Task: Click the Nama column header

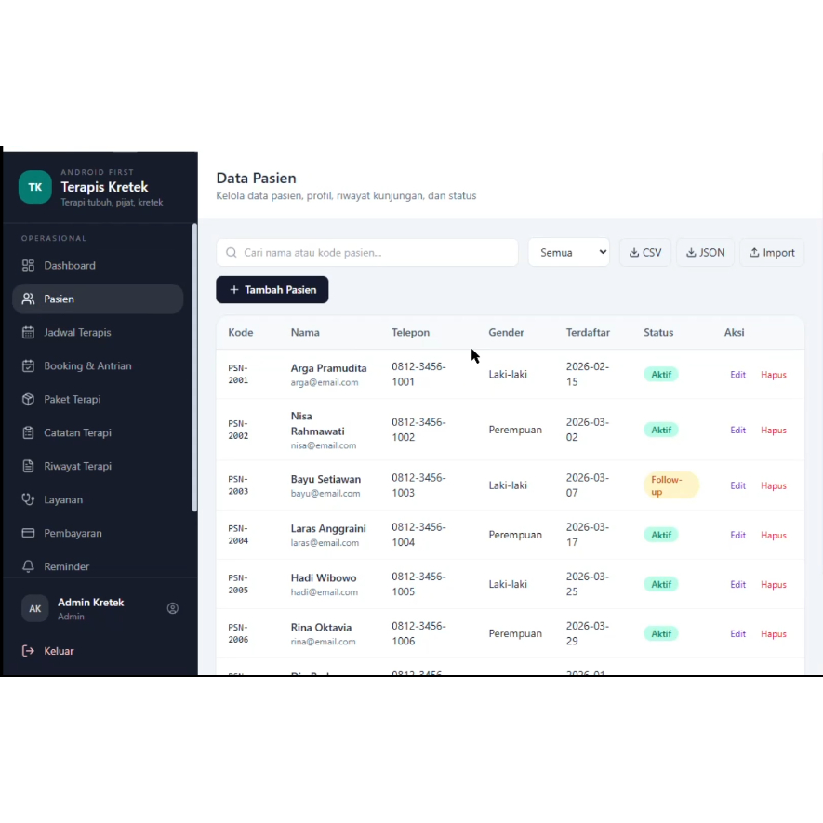Action: click(305, 332)
